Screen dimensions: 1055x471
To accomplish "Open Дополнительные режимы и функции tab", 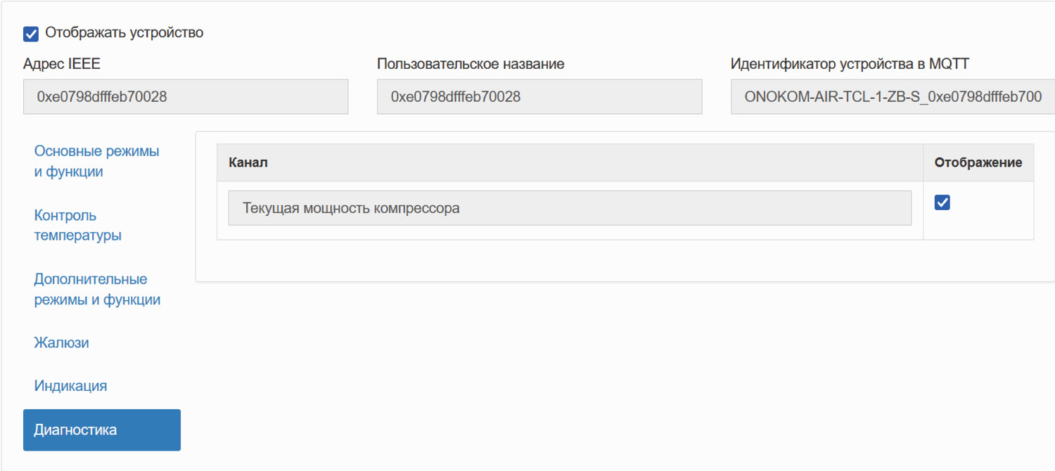I will coord(97,289).
